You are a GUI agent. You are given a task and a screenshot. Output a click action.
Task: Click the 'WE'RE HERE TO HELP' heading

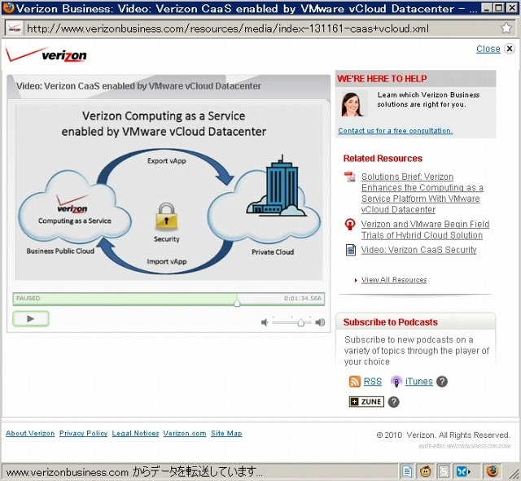[x=382, y=78]
